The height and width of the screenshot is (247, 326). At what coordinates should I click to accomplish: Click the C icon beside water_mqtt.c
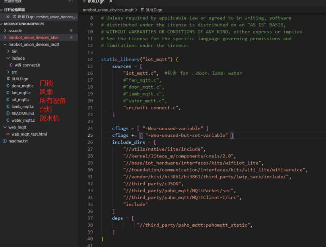(x=8, y=120)
